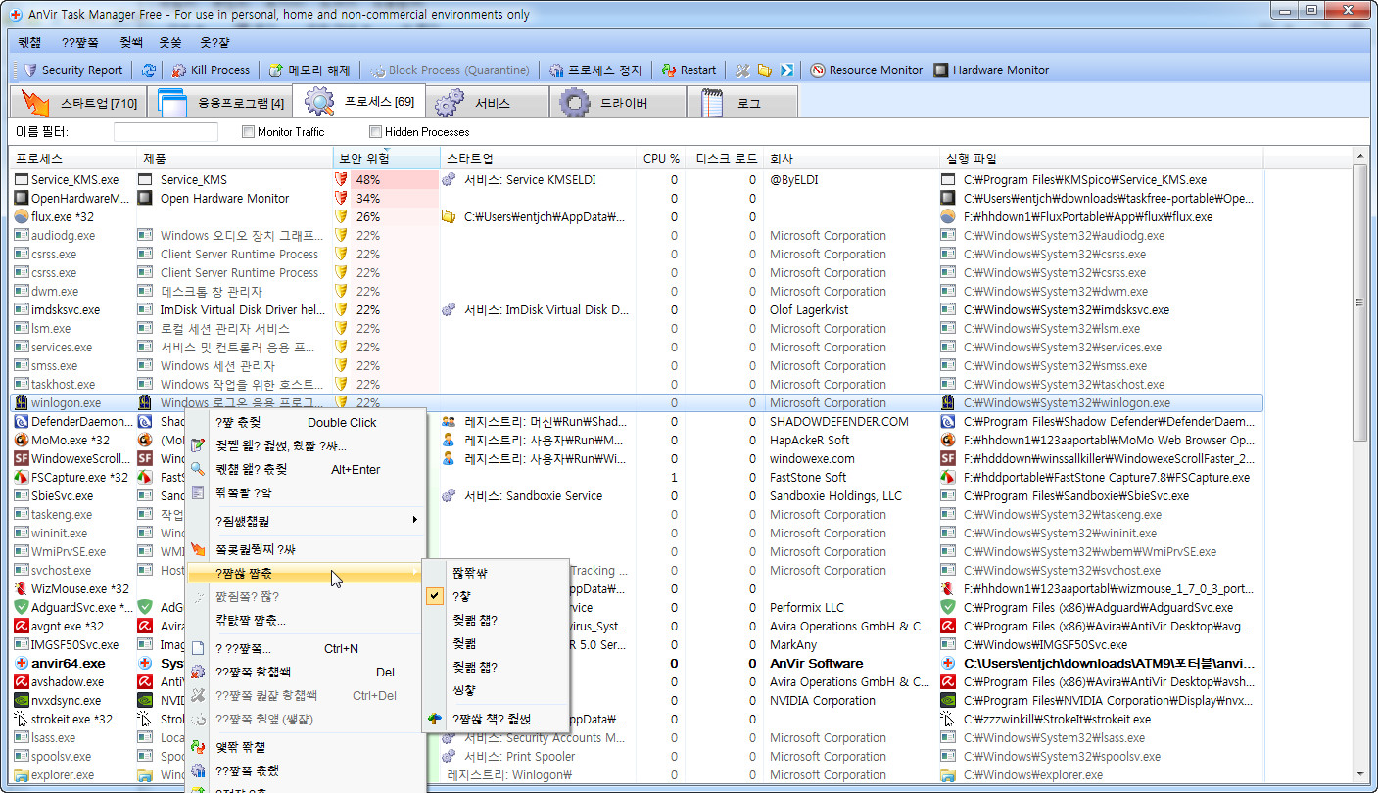Select the 씽챻 submenu option
Image resolution: width=1378 pixels, height=793 pixels.
(495, 690)
